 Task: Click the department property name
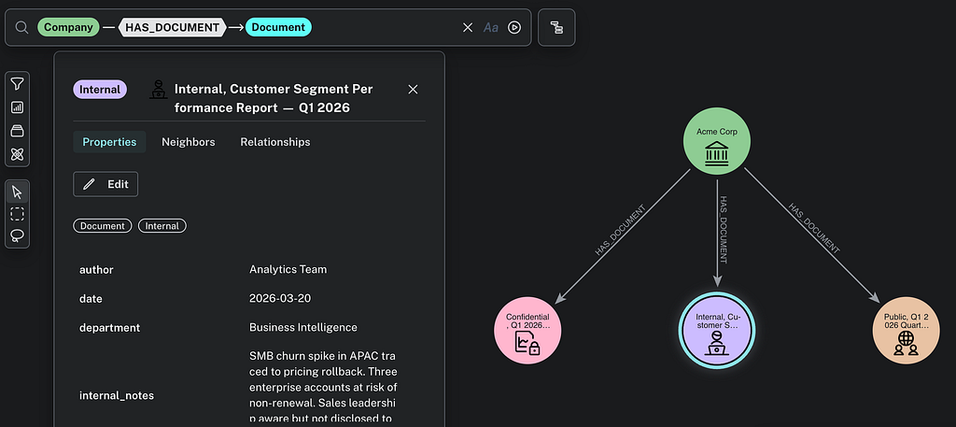tap(110, 328)
